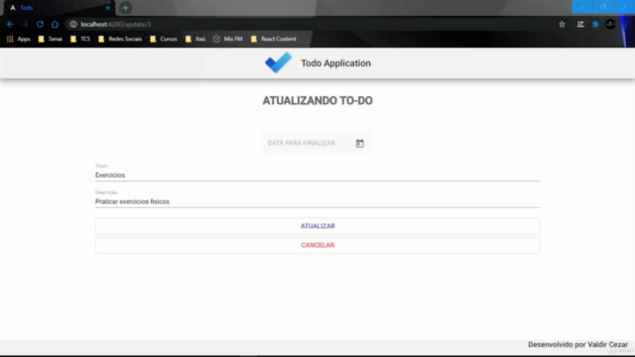This screenshot has width=635, height=357.
Task: Click the ATUALIZANDO TO-DO heading
Action: [x=317, y=101]
